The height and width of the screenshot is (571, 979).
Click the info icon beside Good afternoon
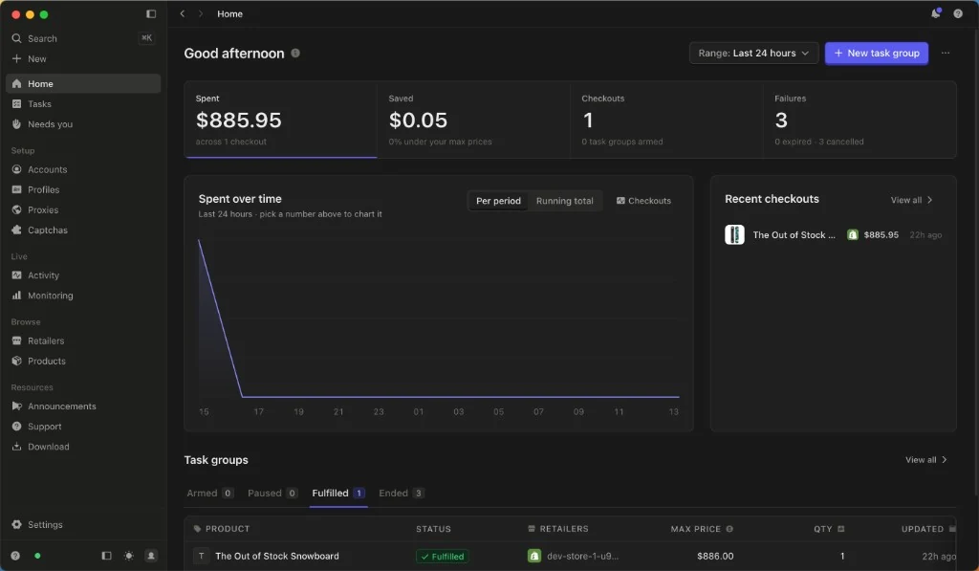[x=295, y=54]
